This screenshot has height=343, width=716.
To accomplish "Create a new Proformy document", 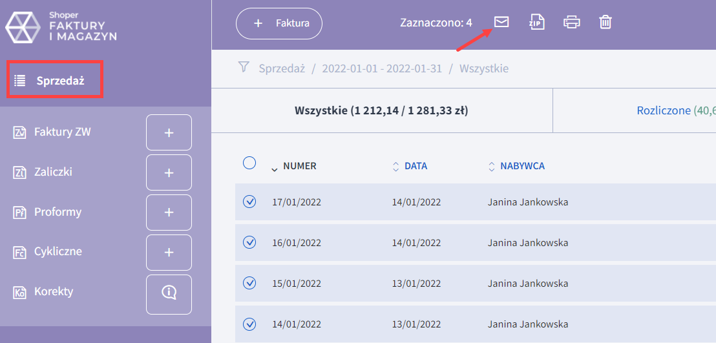I will (169, 213).
